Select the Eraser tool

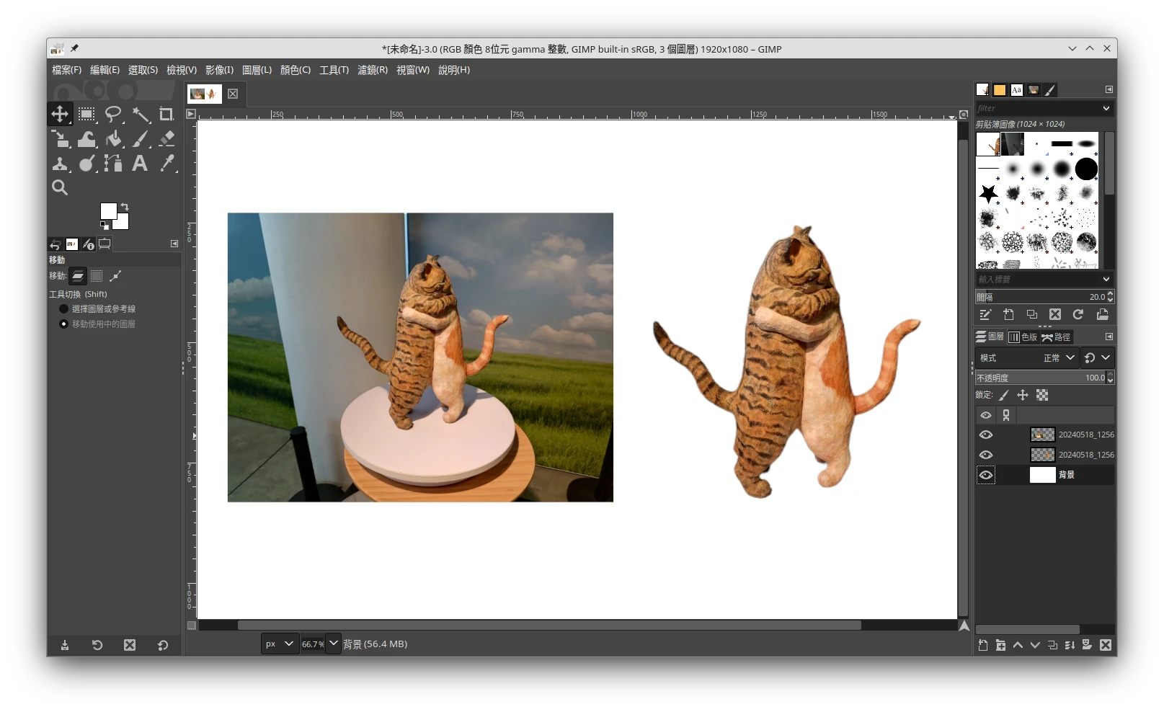(166, 138)
